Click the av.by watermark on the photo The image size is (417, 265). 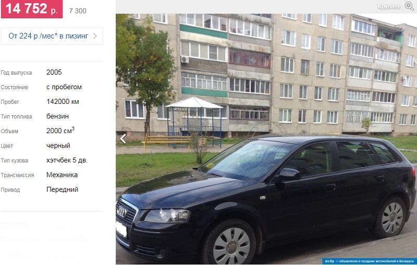click(x=369, y=261)
